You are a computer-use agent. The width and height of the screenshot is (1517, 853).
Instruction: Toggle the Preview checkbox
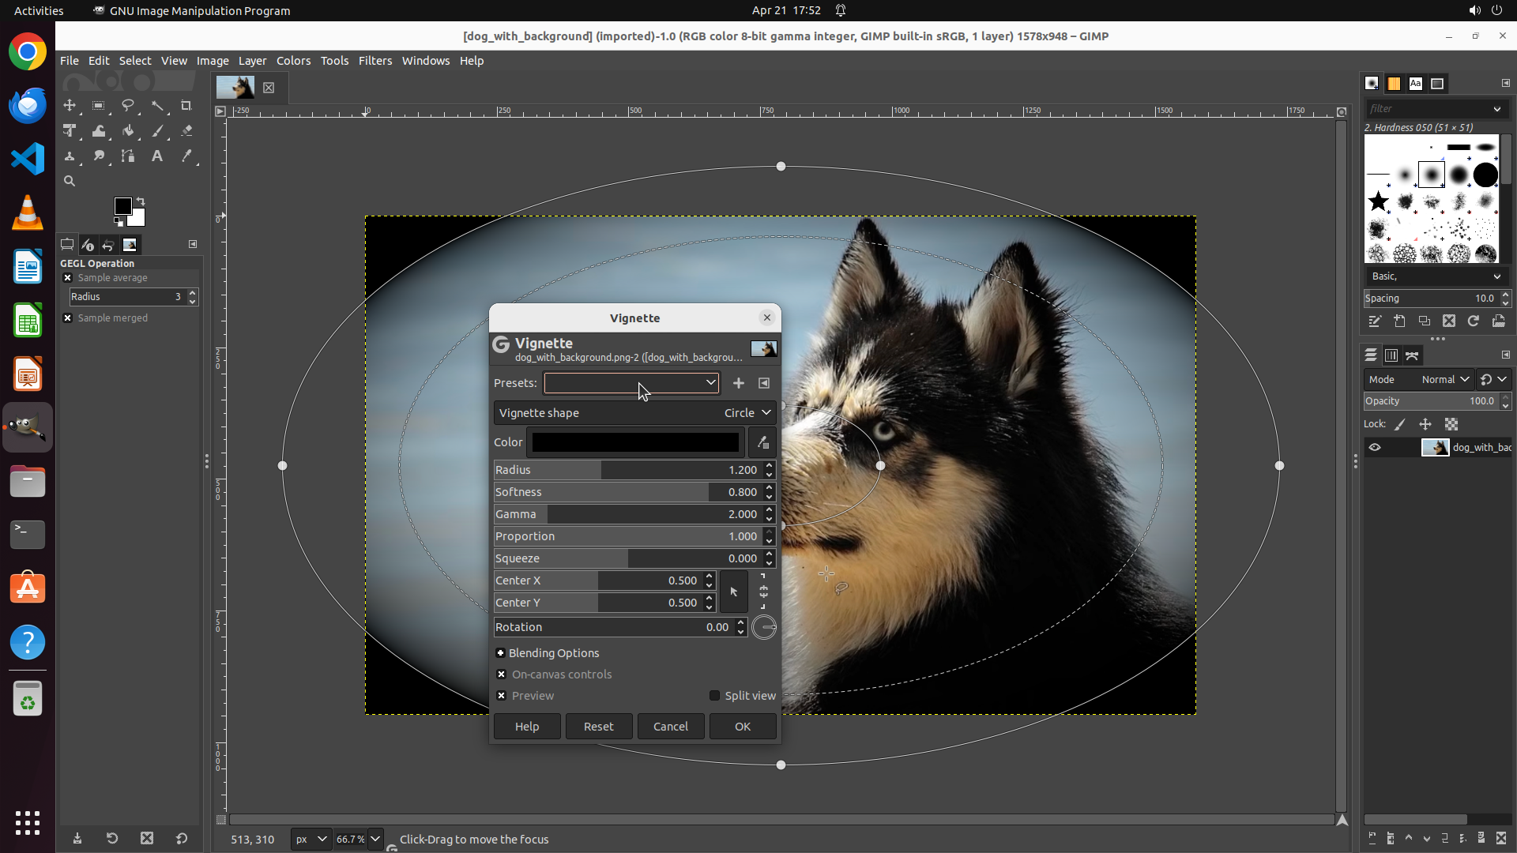coord(501,696)
